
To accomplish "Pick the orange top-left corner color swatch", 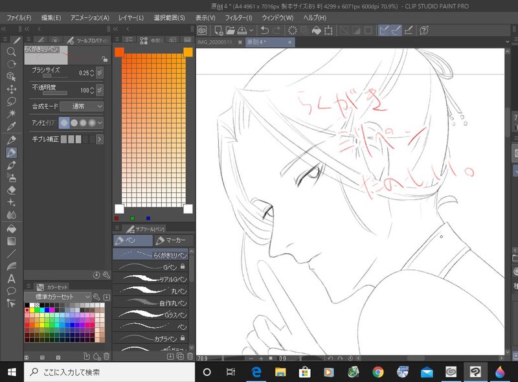I will pos(119,52).
